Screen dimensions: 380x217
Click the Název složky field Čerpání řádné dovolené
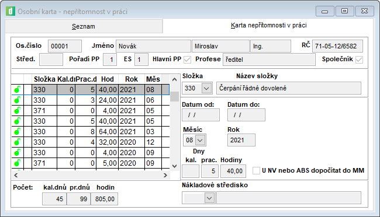pos(289,88)
